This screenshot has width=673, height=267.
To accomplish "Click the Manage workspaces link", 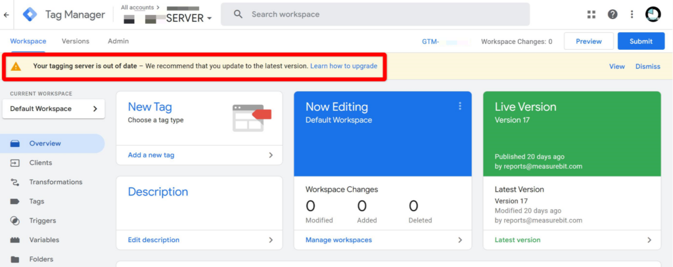I will tap(338, 240).
